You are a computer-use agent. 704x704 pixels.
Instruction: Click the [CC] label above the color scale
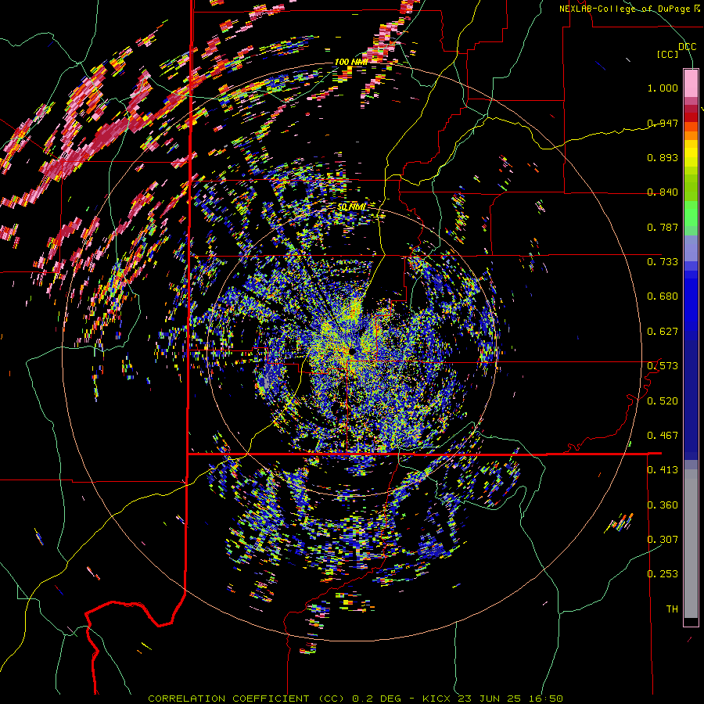tap(667, 54)
